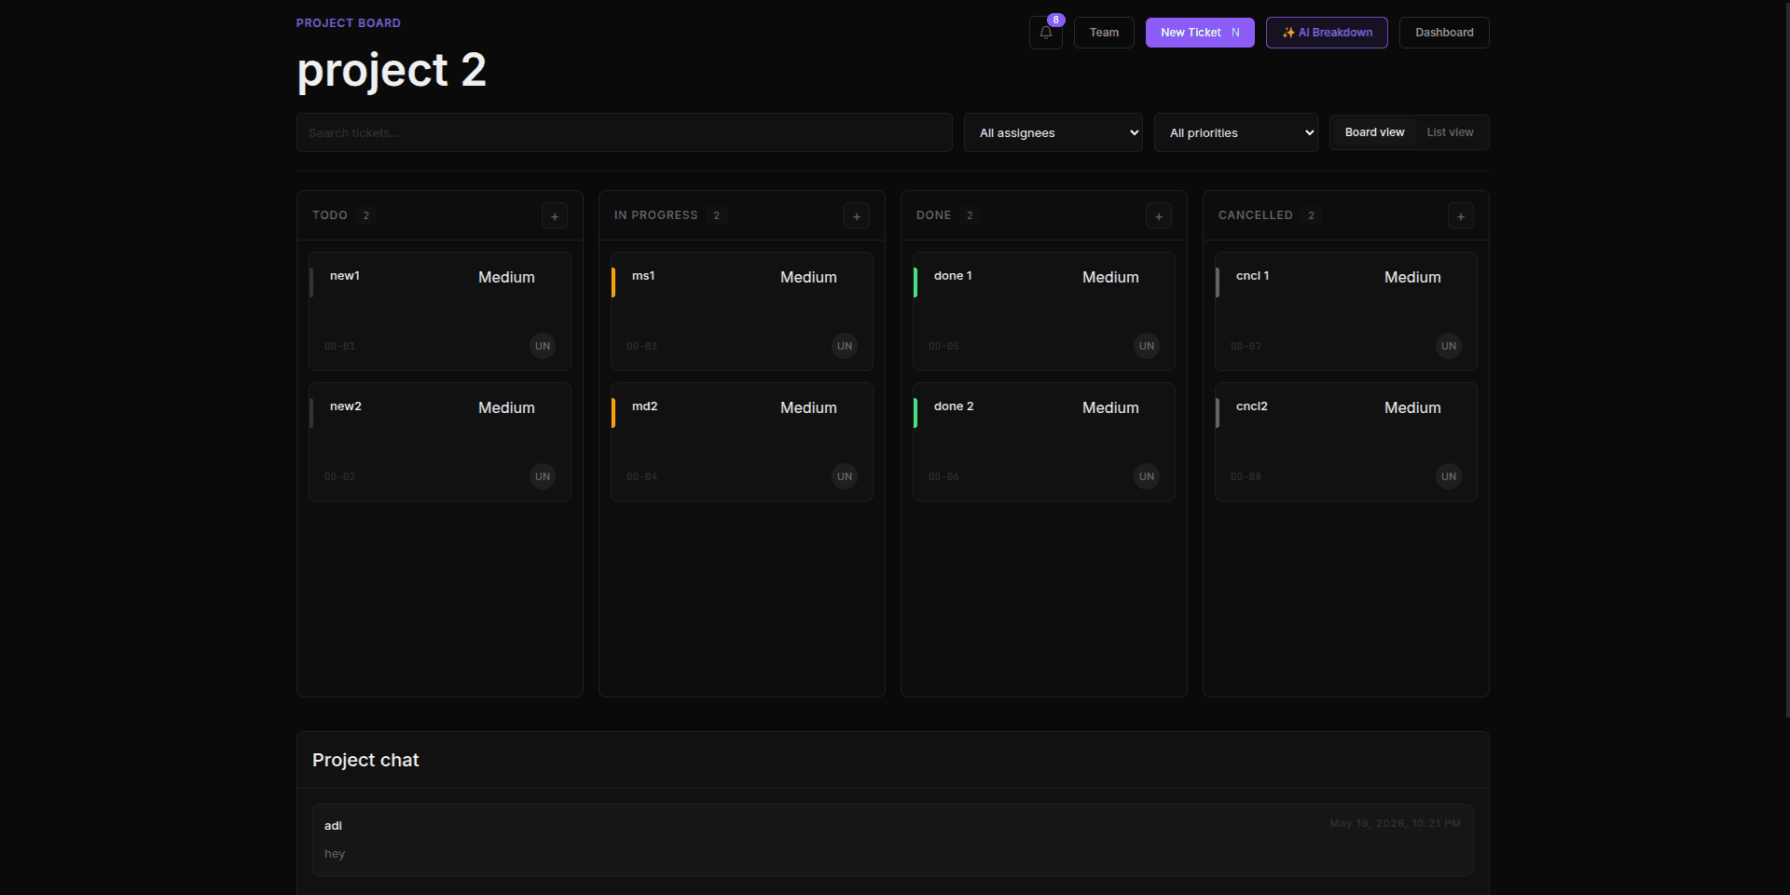Click the Medium priority label on ms1
This screenshot has width=1790, height=895.
(808, 278)
